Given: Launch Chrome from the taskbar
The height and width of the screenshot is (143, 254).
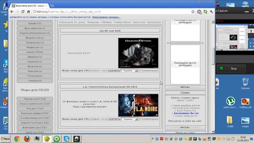Looking at the screenshot, I should point(17,139).
